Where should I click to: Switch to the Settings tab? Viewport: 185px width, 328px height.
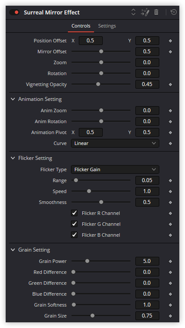pos(107,26)
